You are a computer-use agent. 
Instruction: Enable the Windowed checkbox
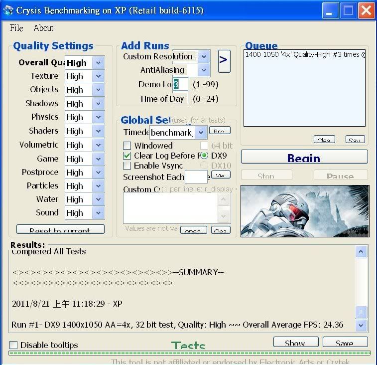(127, 146)
